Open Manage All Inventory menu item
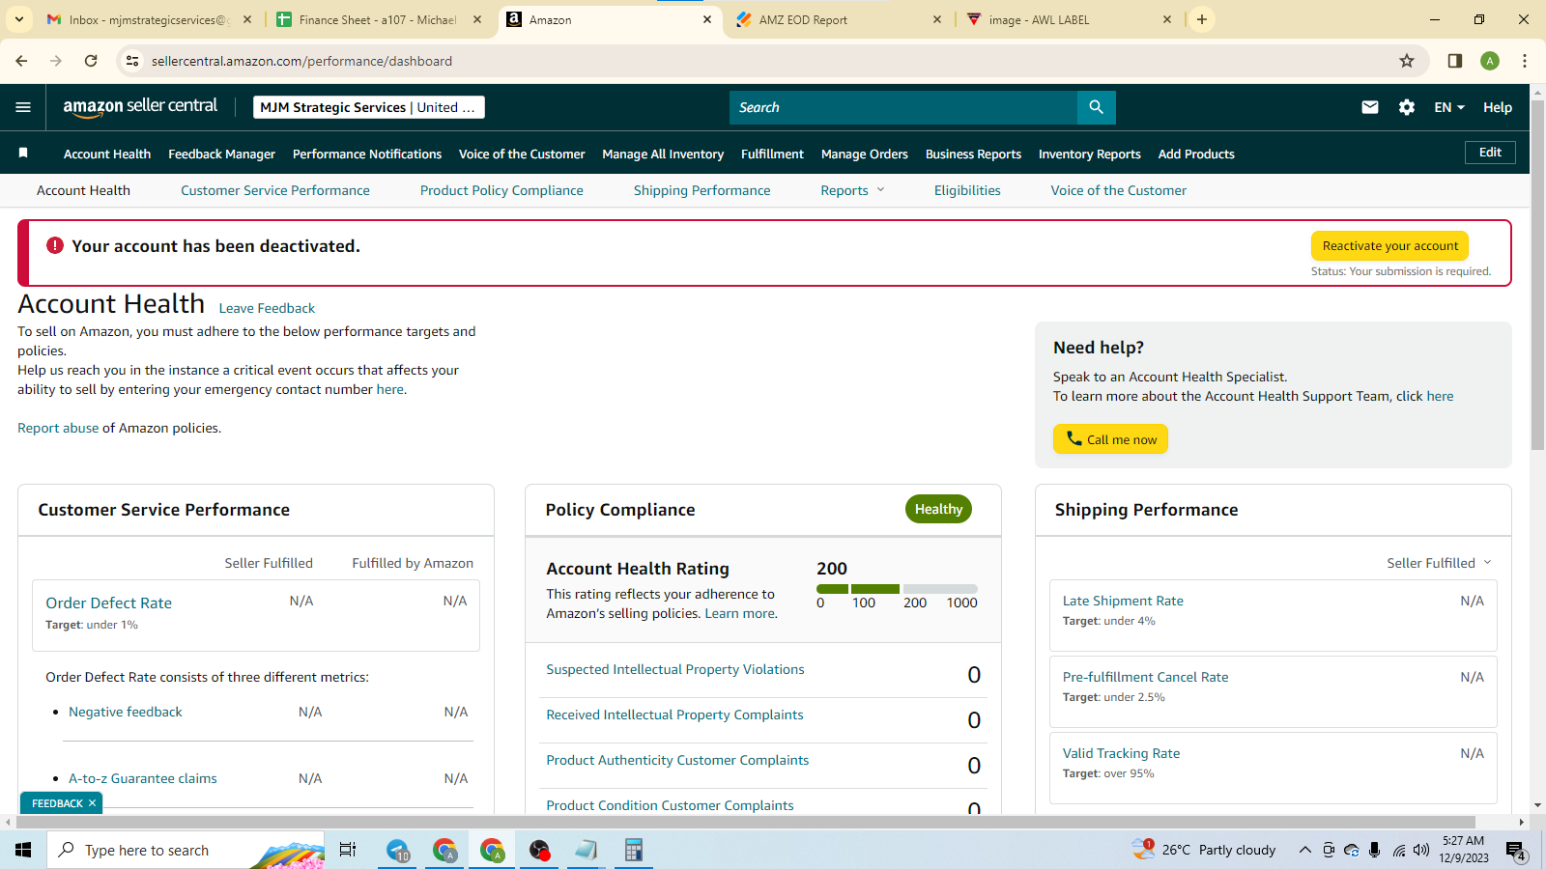The width and height of the screenshot is (1546, 869). tap(663, 154)
